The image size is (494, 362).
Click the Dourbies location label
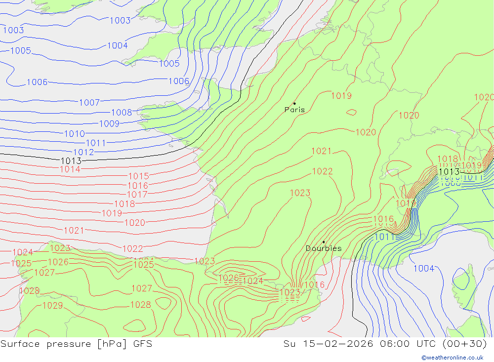pos(324,248)
